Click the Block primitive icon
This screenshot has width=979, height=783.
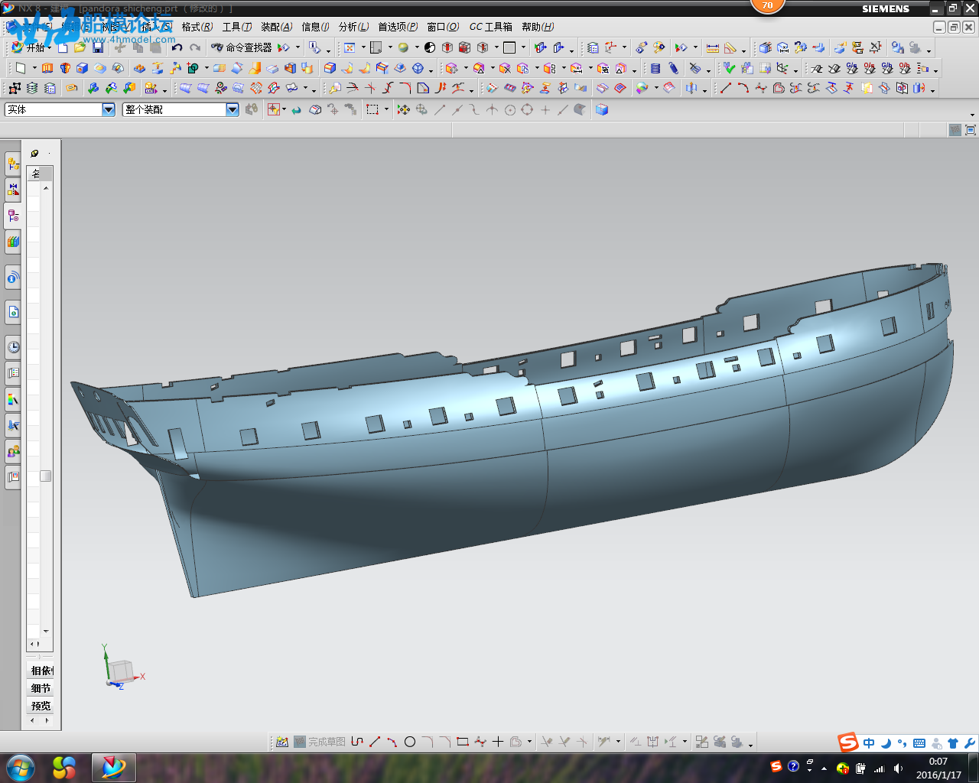click(x=83, y=68)
